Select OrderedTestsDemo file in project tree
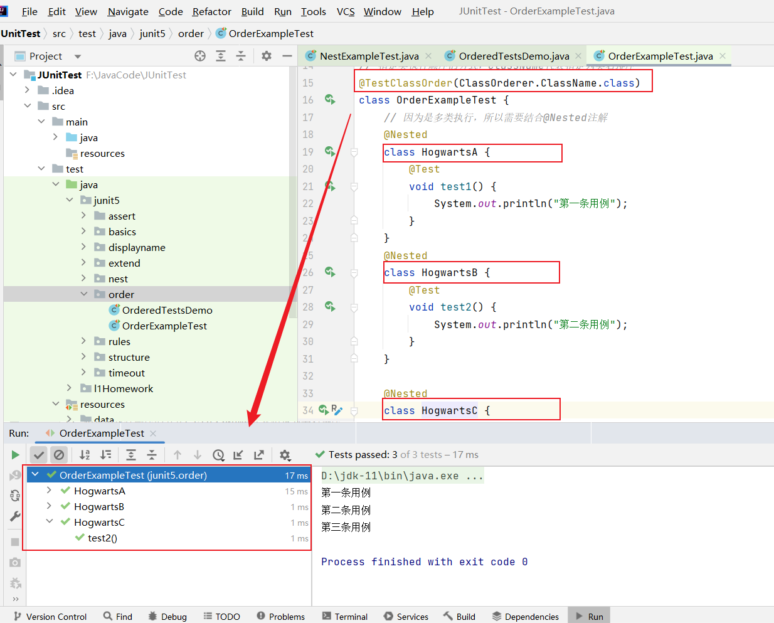Screen dimensions: 774x623 point(167,310)
